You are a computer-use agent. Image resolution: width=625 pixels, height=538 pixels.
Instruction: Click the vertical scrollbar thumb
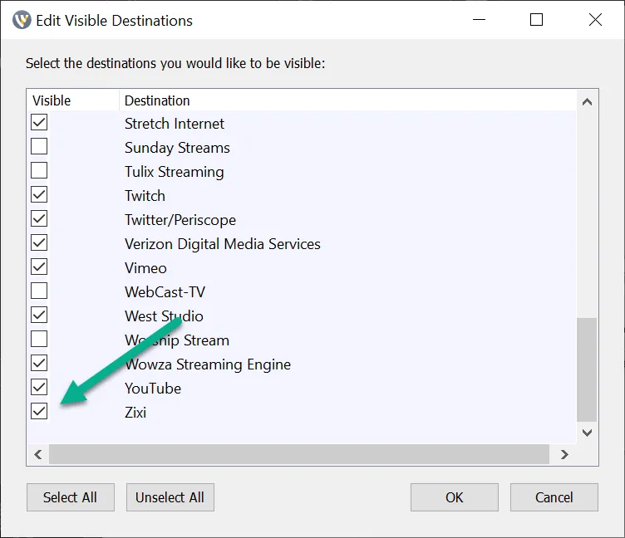point(587,369)
